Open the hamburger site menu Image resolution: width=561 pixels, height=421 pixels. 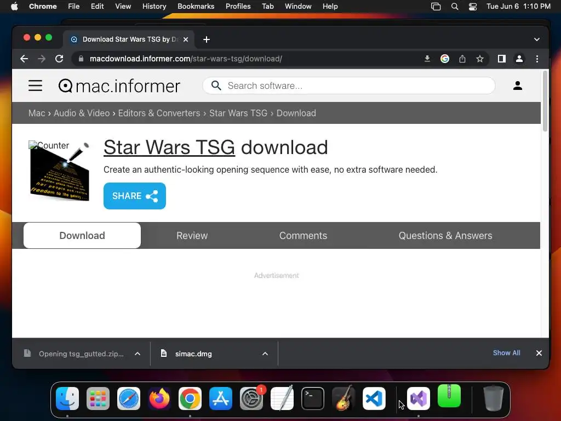[x=36, y=86]
